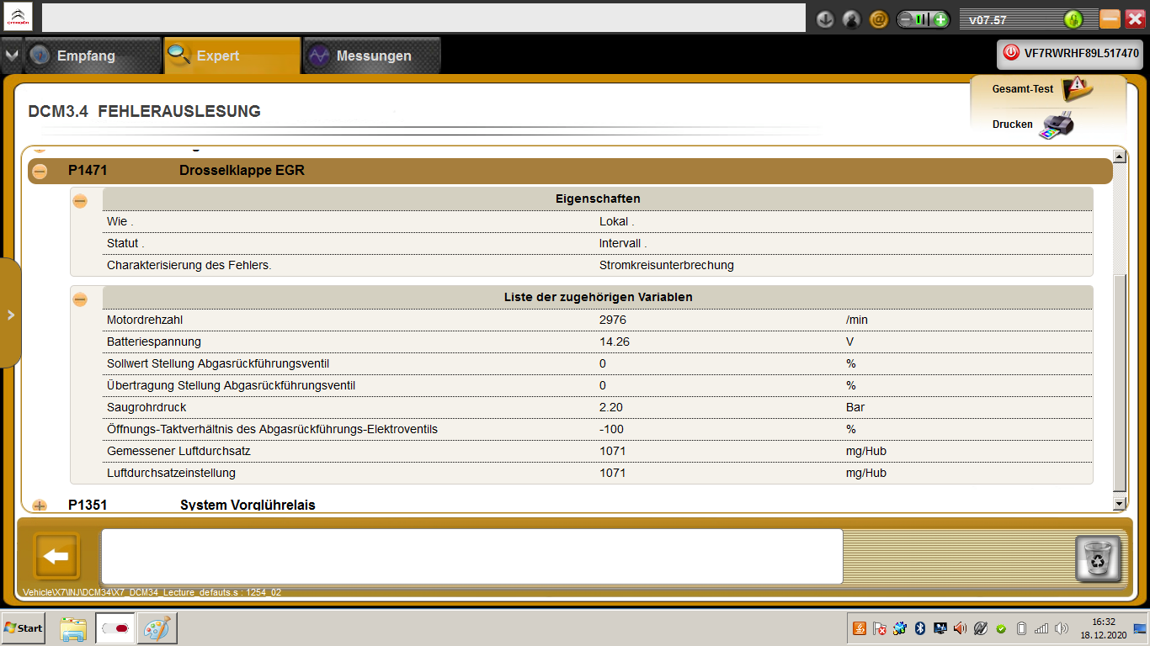Click the green padlock icon
Image resolution: width=1150 pixels, height=646 pixels.
click(1073, 19)
